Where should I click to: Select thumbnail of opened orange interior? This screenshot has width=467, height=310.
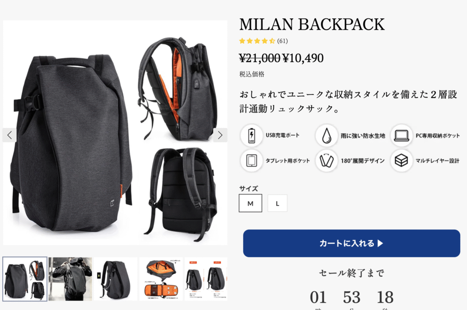(x=161, y=279)
